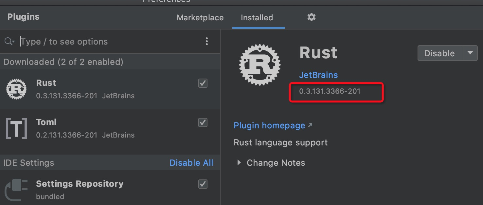Image resolution: width=483 pixels, height=205 pixels.
Task: Click version 0.3.131.3366-201 in details panel
Action: 330,91
